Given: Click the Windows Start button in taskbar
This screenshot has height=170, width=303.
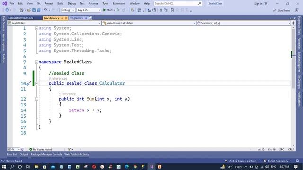Looking at the screenshot, I should [x=4, y=167].
